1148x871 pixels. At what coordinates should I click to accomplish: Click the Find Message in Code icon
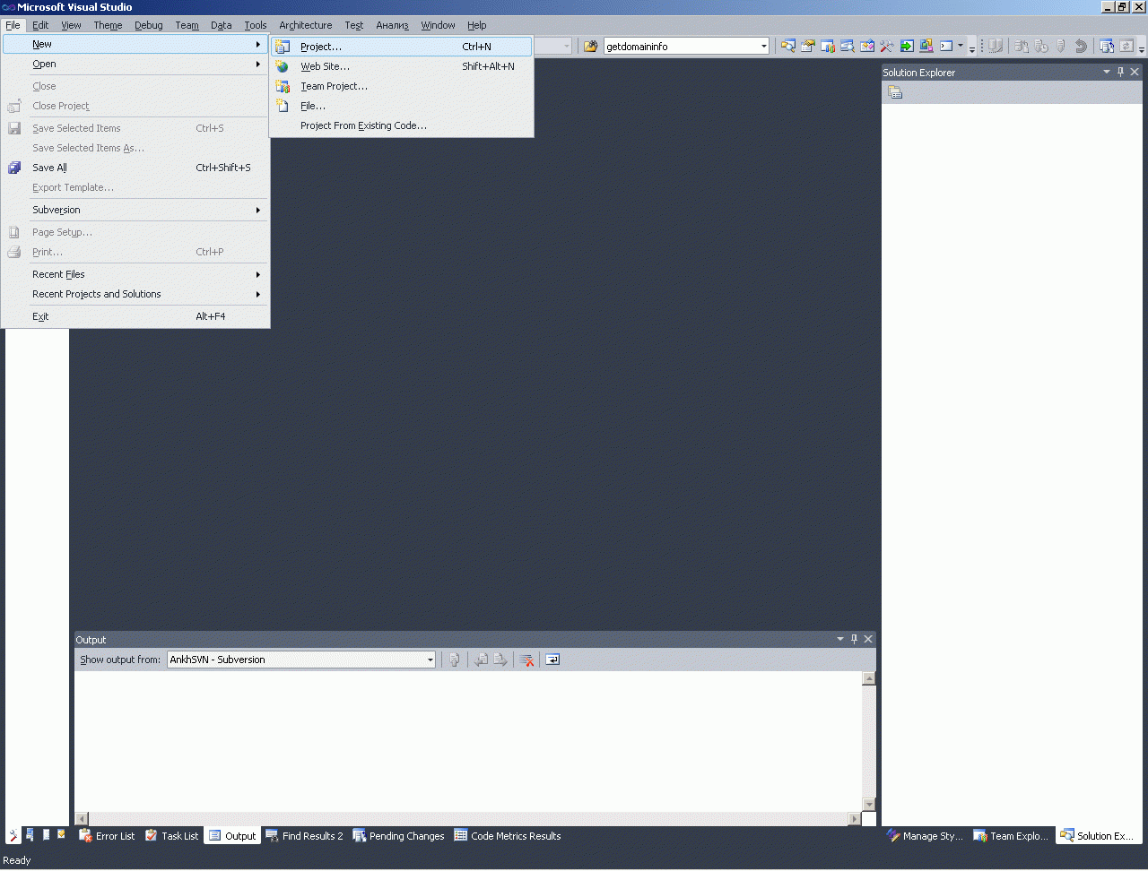pos(455,660)
